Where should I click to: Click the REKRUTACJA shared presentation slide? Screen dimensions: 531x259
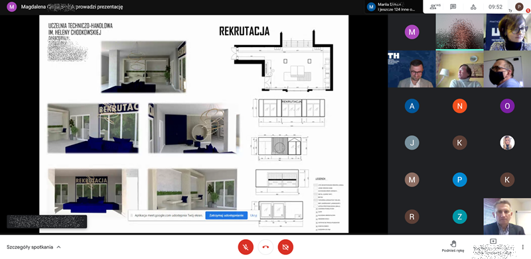pyautogui.click(x=194, y=124)
